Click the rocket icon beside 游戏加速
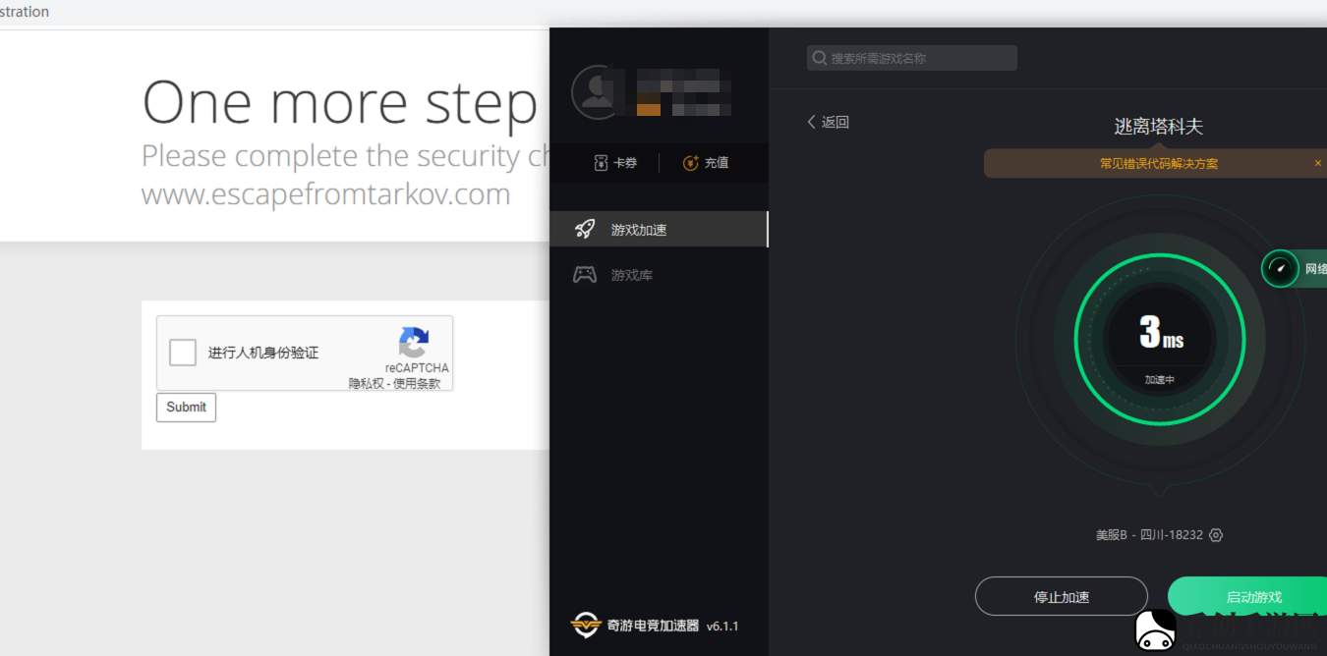This screenshot has height=656, width=1327. click(585, 230)
